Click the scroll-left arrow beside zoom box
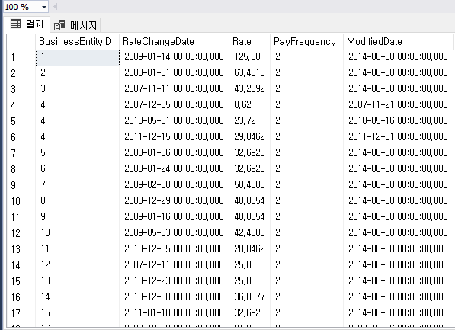 coord(55,6)
